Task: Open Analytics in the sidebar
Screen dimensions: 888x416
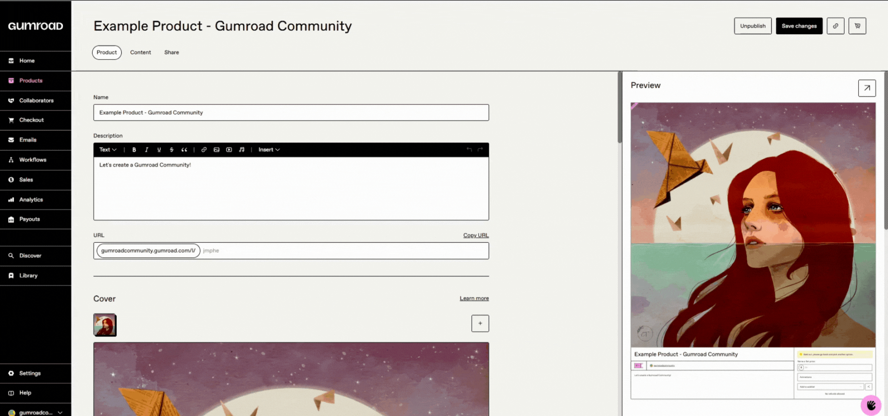Action: coord(36,200)
